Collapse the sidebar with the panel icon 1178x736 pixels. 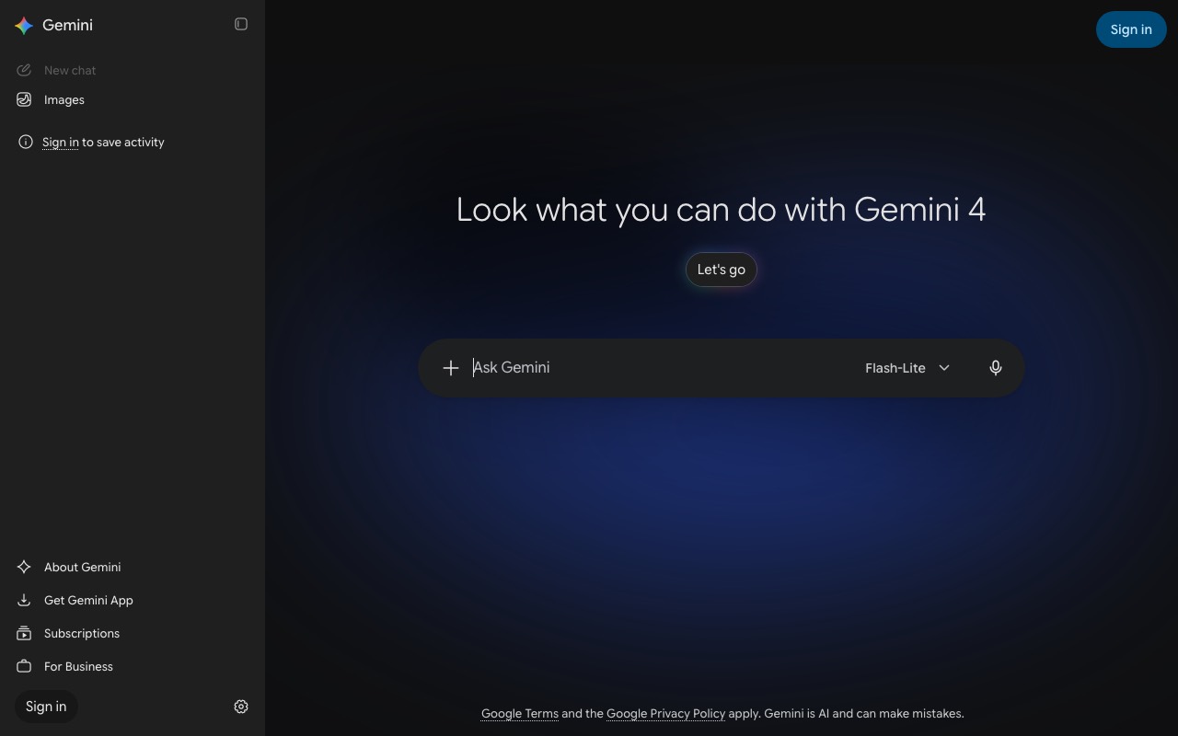coord(241,25)
